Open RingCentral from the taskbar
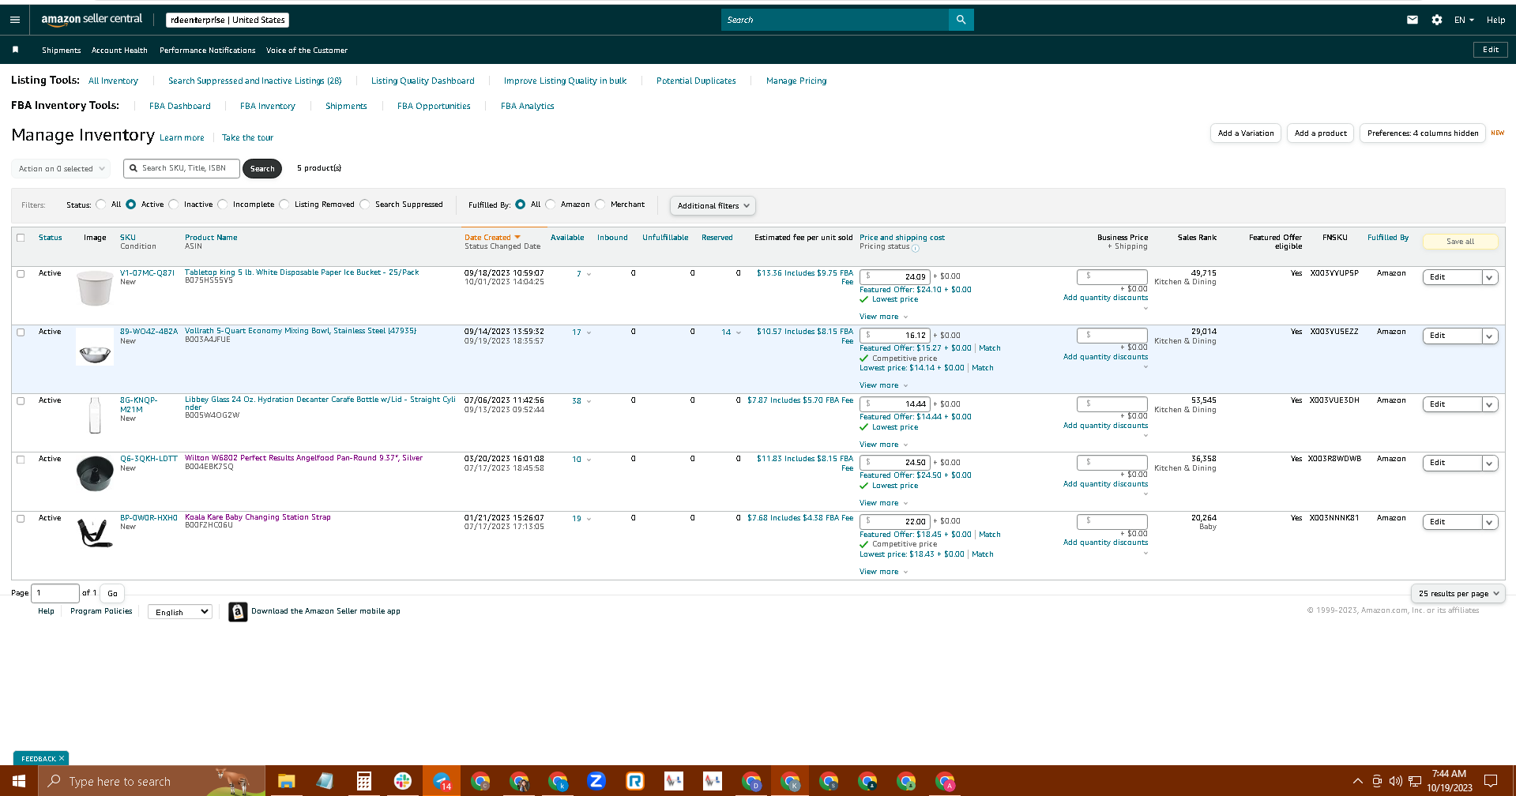Screen dimensions: 1516x796 tap(635, 781)
